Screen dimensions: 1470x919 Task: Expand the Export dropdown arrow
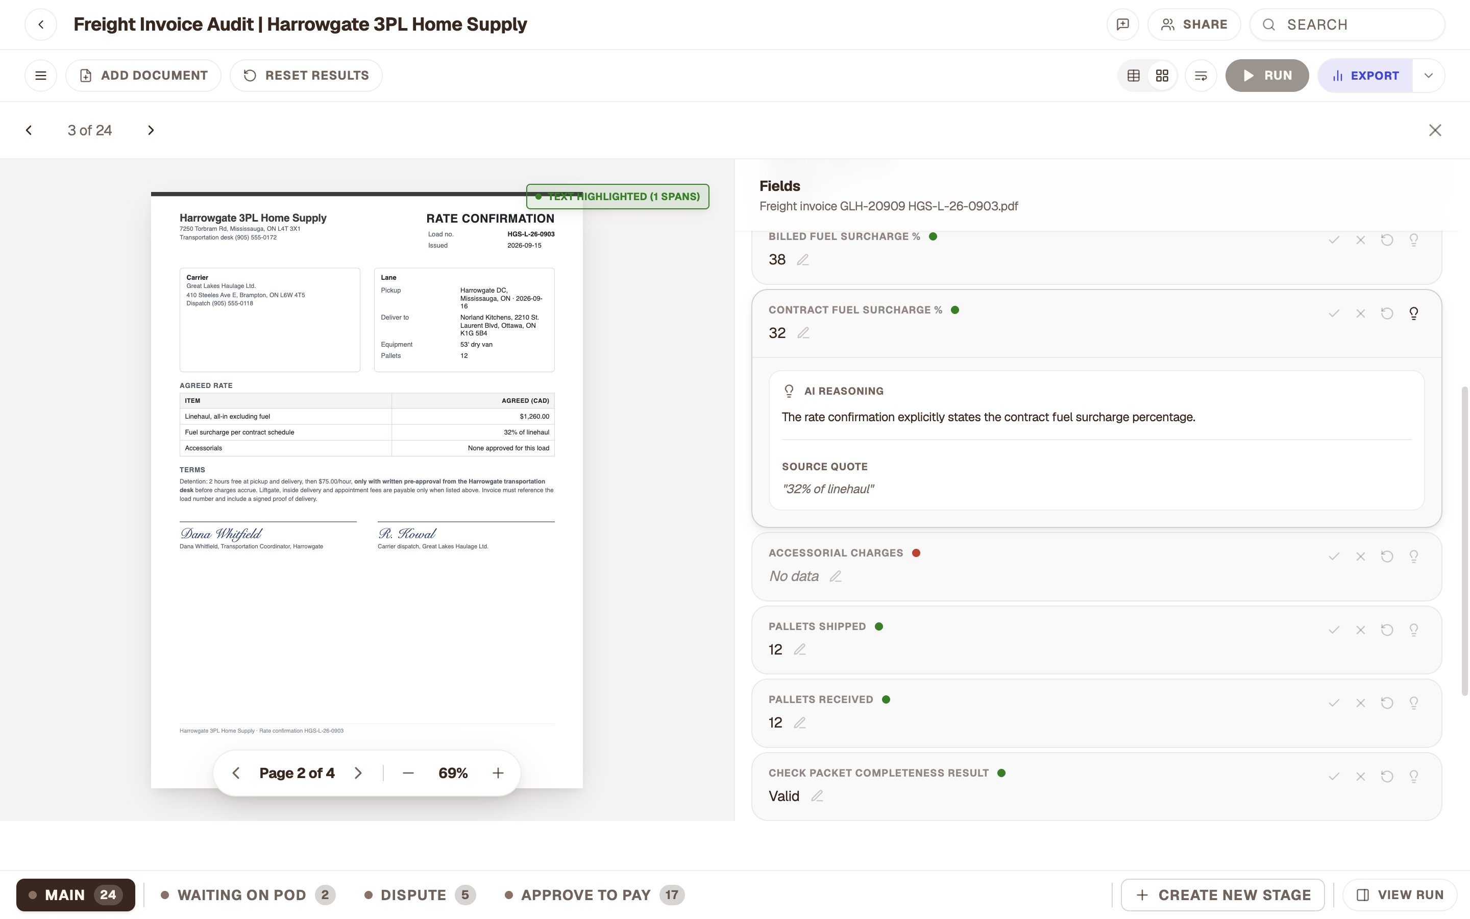coord(1429,76)
